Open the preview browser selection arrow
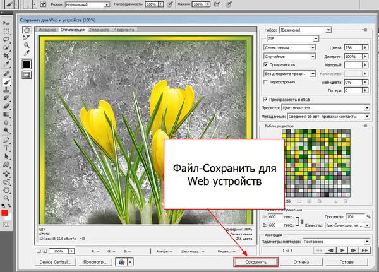This screenshot has height=272, width=379. tap(130, 262)
